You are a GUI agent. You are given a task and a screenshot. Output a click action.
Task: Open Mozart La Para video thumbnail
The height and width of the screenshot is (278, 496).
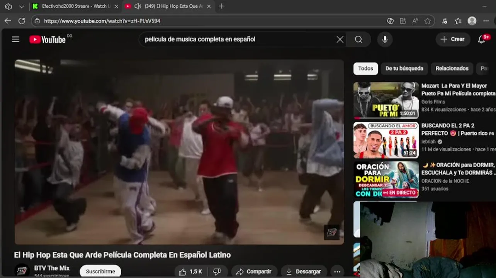point(386,100)
